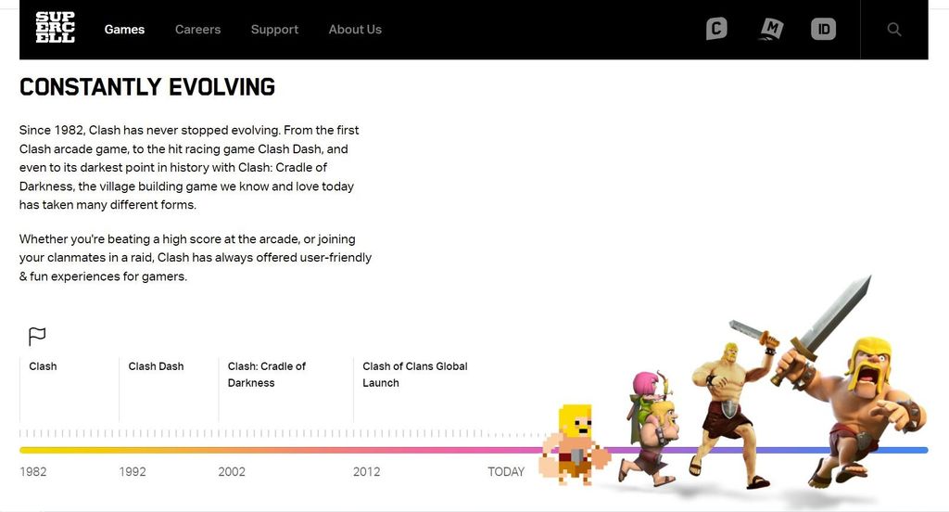The image size is (949, 512).
Task: Select Clash: Cradle of Darkness entry
Action: coord(267,375)
